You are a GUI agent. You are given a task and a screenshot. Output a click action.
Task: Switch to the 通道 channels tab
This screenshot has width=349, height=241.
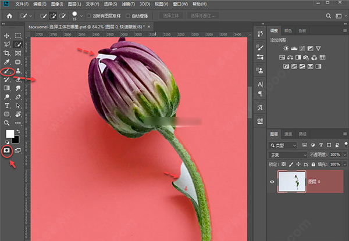tap(288, 134)
